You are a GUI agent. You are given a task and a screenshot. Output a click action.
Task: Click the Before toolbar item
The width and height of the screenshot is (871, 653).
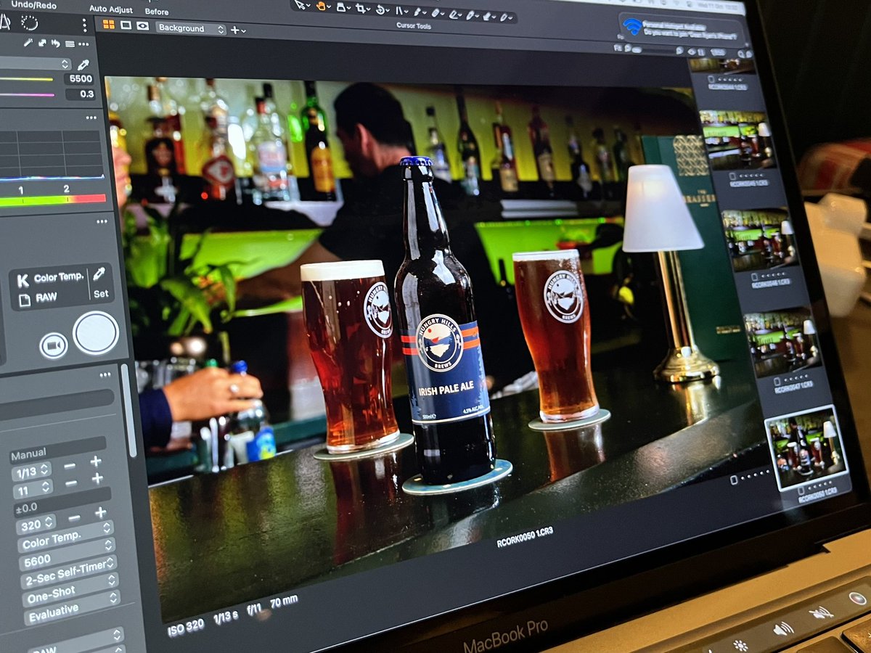coord(157,12)
